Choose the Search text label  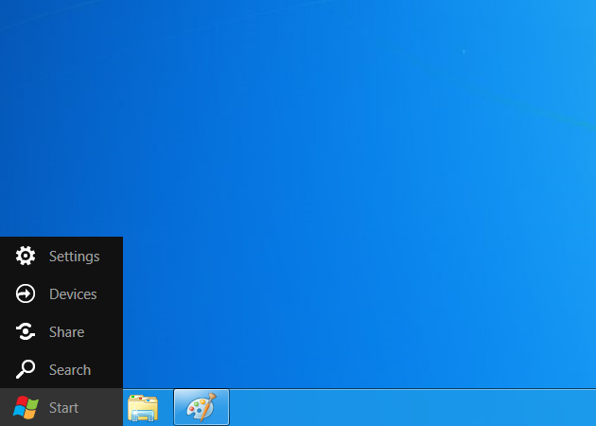tap(70, 370)
